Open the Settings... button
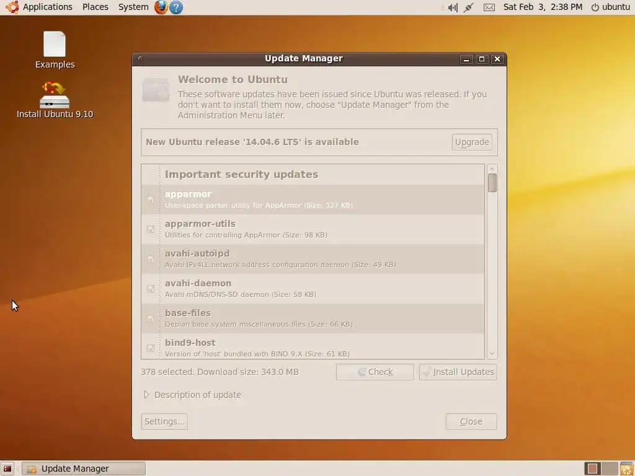Viewport: 635px width, 476px height. click(x=164, y=421)
